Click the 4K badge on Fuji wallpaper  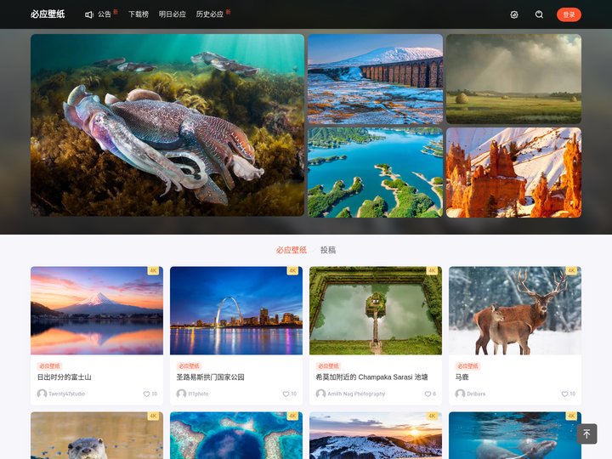153,270
